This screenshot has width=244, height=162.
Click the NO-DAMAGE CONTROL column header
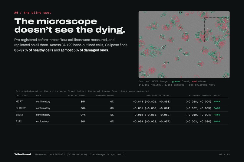200,96
